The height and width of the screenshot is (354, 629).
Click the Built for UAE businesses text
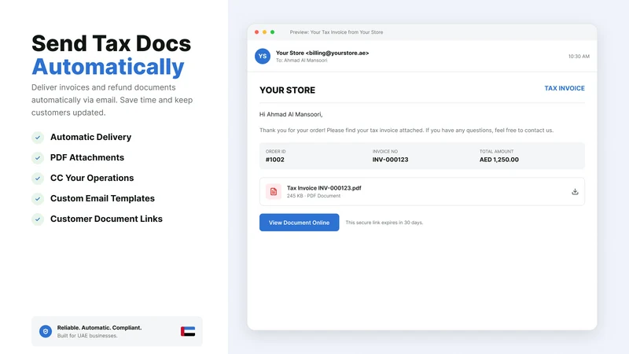coord(87,336)
